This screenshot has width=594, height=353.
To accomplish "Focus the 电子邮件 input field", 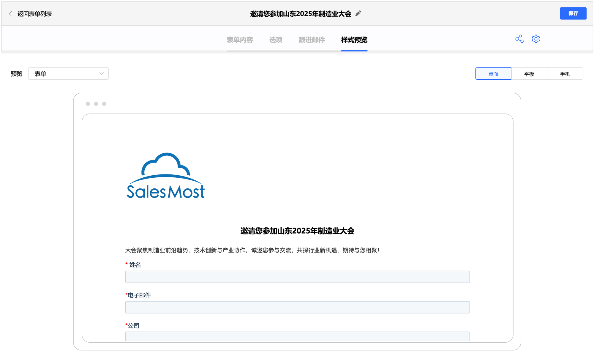I will pos(297,307).
